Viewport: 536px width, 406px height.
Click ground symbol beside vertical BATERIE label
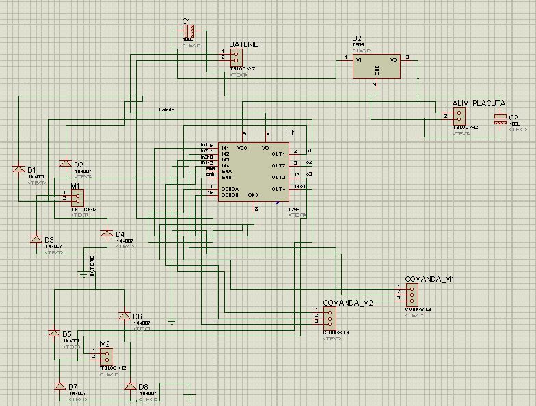83,274
